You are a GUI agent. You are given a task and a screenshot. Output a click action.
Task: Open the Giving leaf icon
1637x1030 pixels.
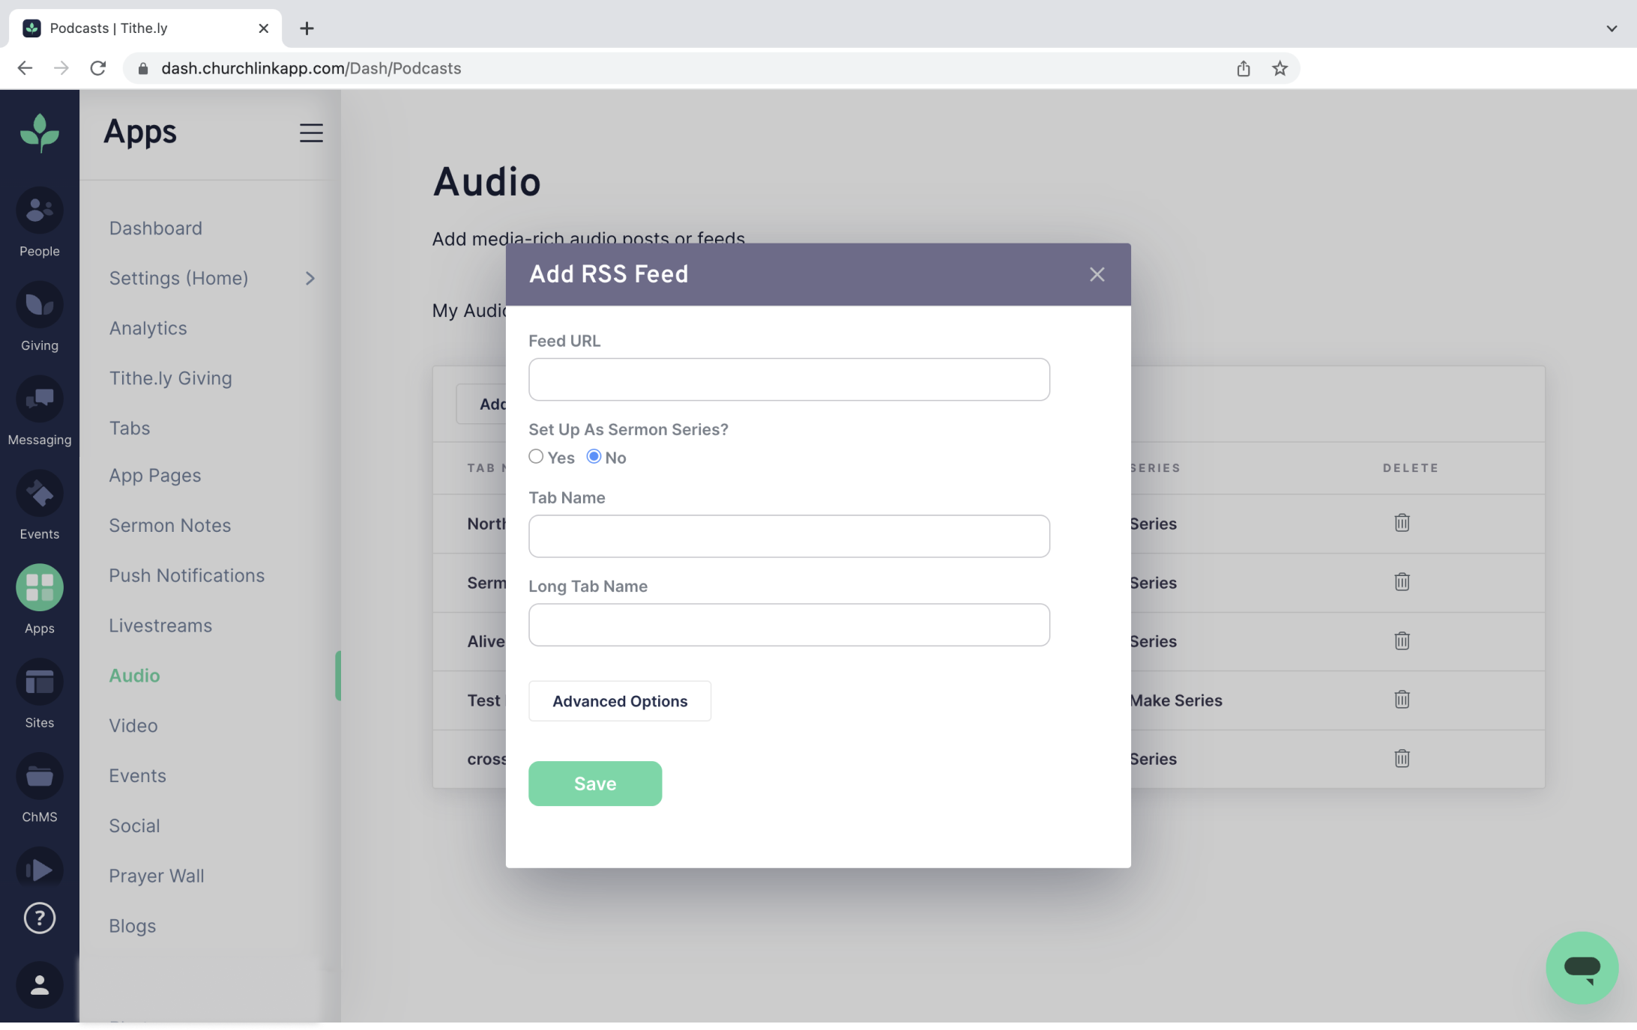[x=39, y=305]
